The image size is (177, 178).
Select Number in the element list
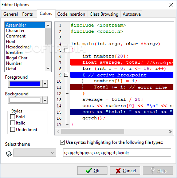click(x=25, y=63)
